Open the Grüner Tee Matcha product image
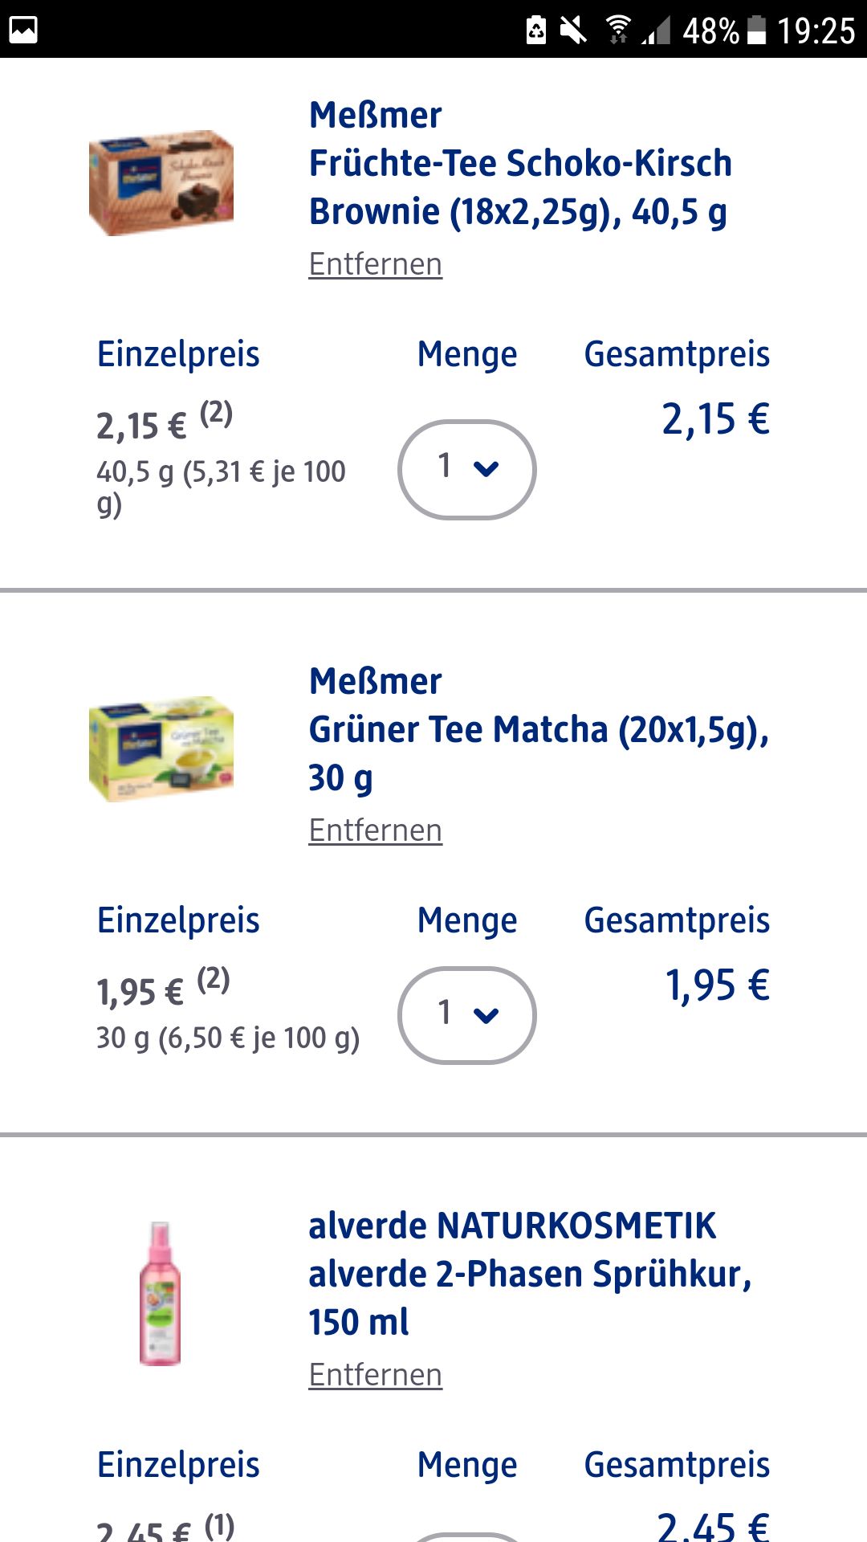The width and height of the screenshot is (867, 1542). click(161, 749)
